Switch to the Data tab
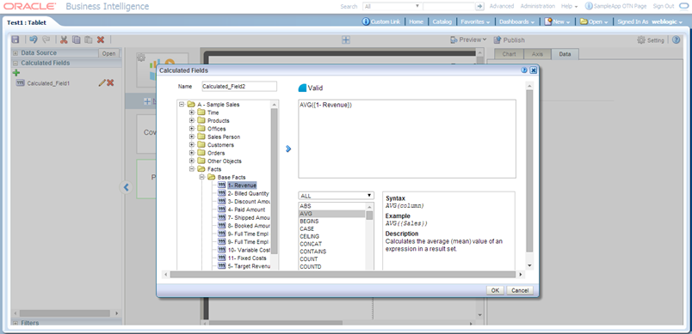This screenshot has height=334, width=692. click(565, 54)
